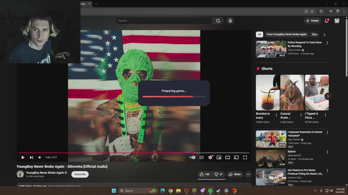Open a new browser tab
348x195 pixels.
[x=96, y=4]
